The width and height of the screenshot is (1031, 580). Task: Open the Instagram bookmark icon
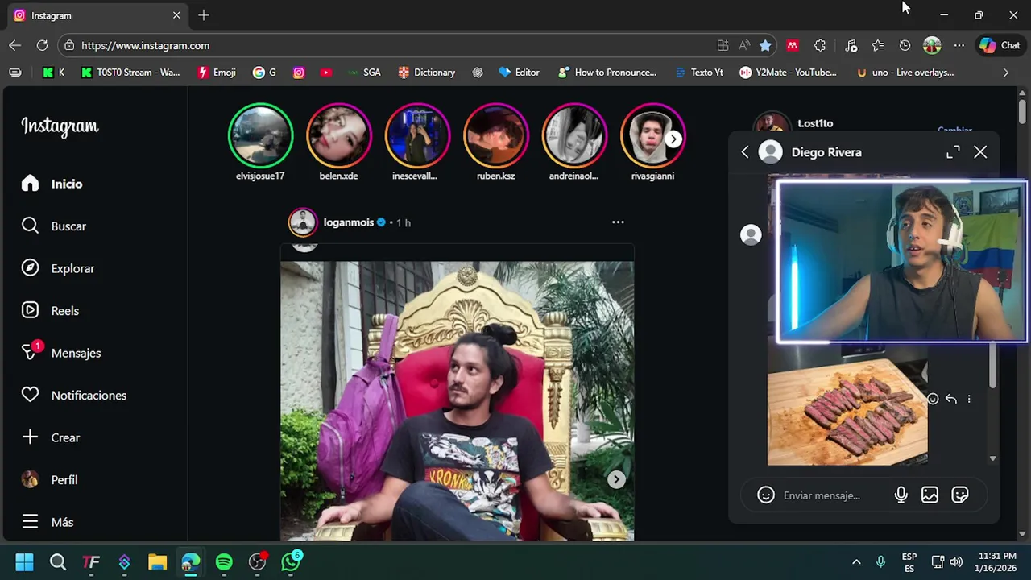299,72
